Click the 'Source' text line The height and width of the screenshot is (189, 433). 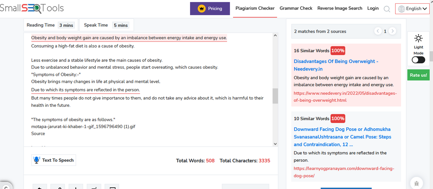coord(38,134)
